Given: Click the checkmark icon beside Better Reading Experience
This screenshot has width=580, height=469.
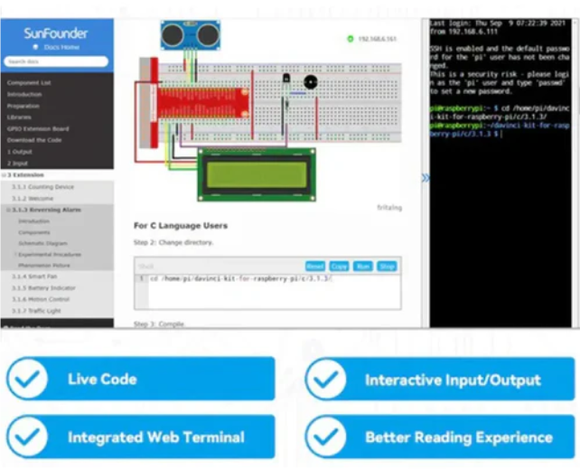Looking at the screenshot, I should point(325,437).
